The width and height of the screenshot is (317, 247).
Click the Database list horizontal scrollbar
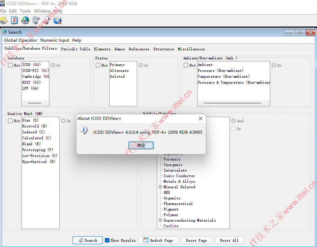35,103
